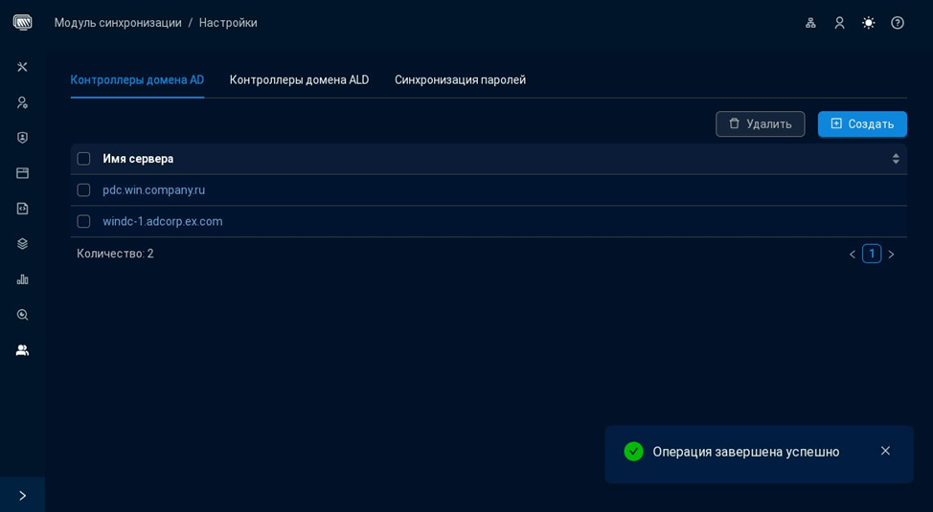
Task: Open the Синхронизация паролей tab
Action: 460,80
